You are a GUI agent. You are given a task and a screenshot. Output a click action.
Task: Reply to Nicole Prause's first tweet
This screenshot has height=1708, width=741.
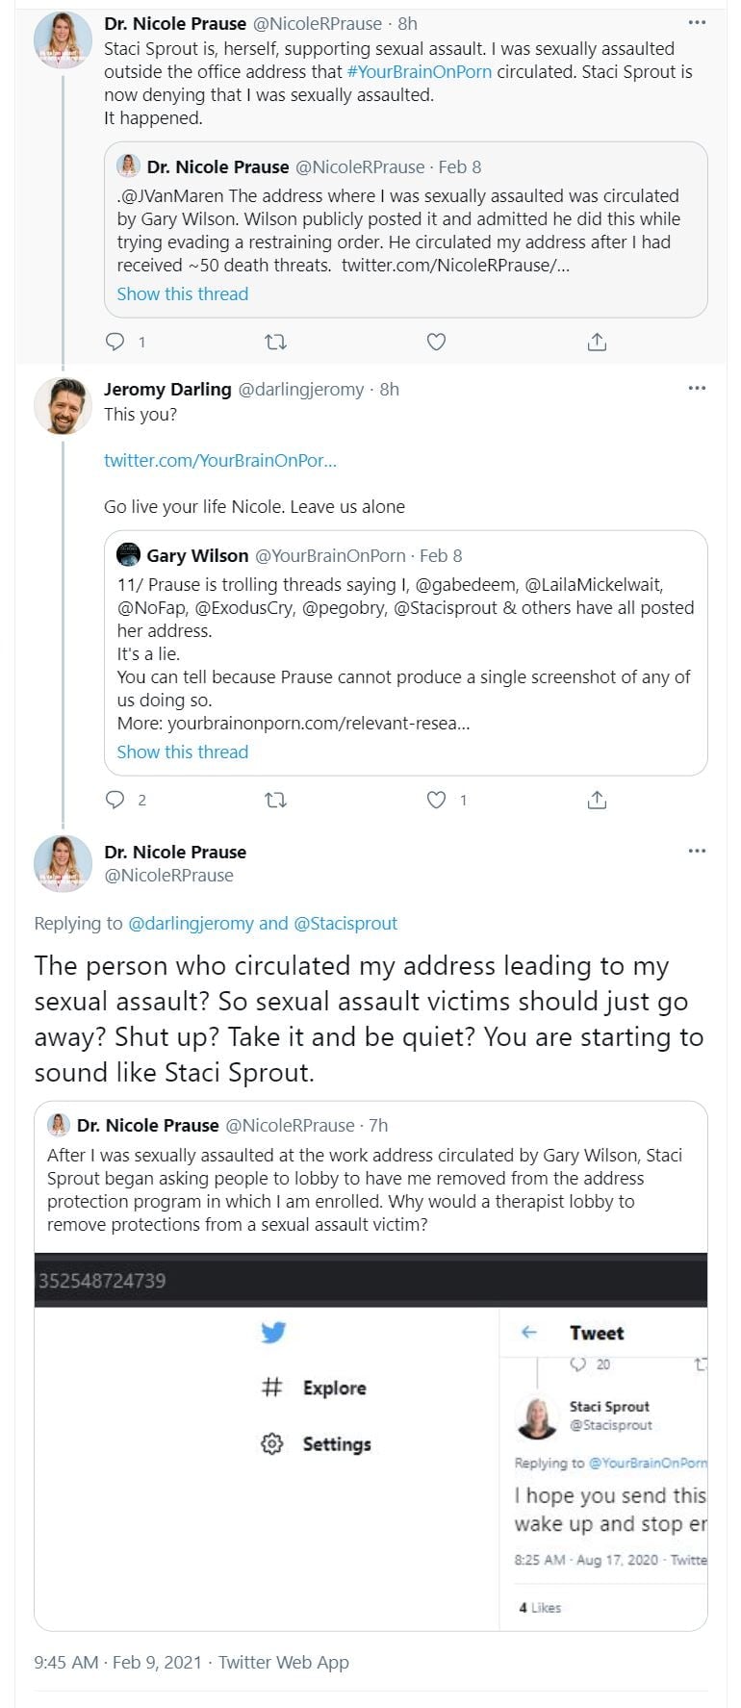pyautogui.click(x=115, y=342)
